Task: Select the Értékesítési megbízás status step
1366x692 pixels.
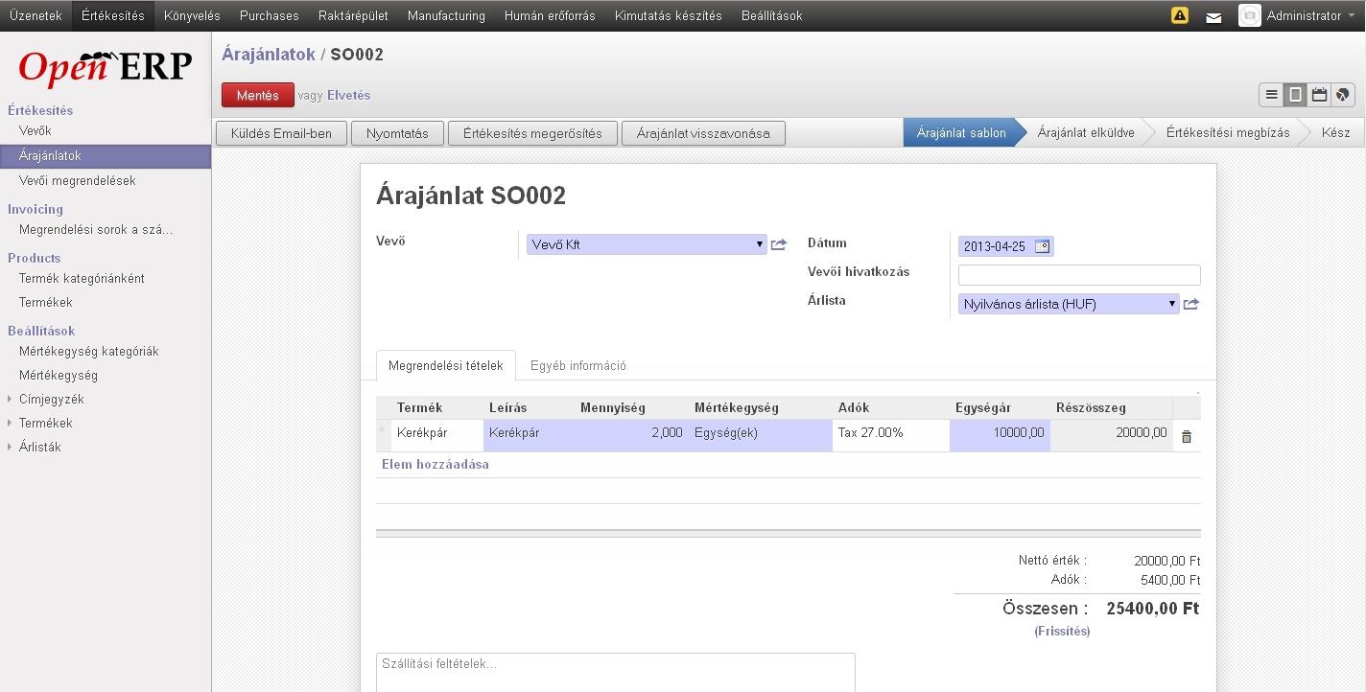Action: click(x=1228, y=132)
